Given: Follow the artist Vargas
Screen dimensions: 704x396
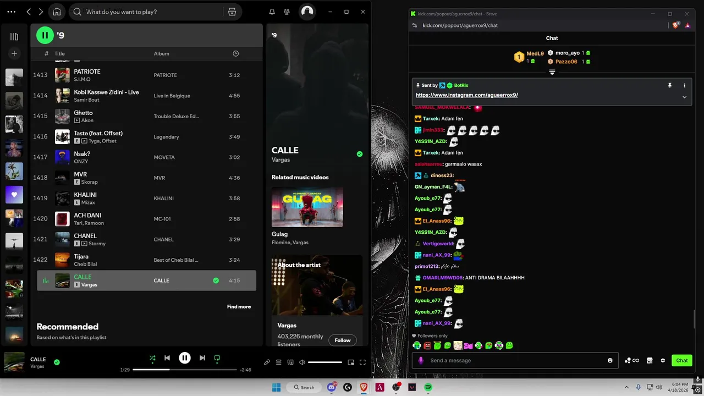Looking at the screenshot, I should (342, 340).
